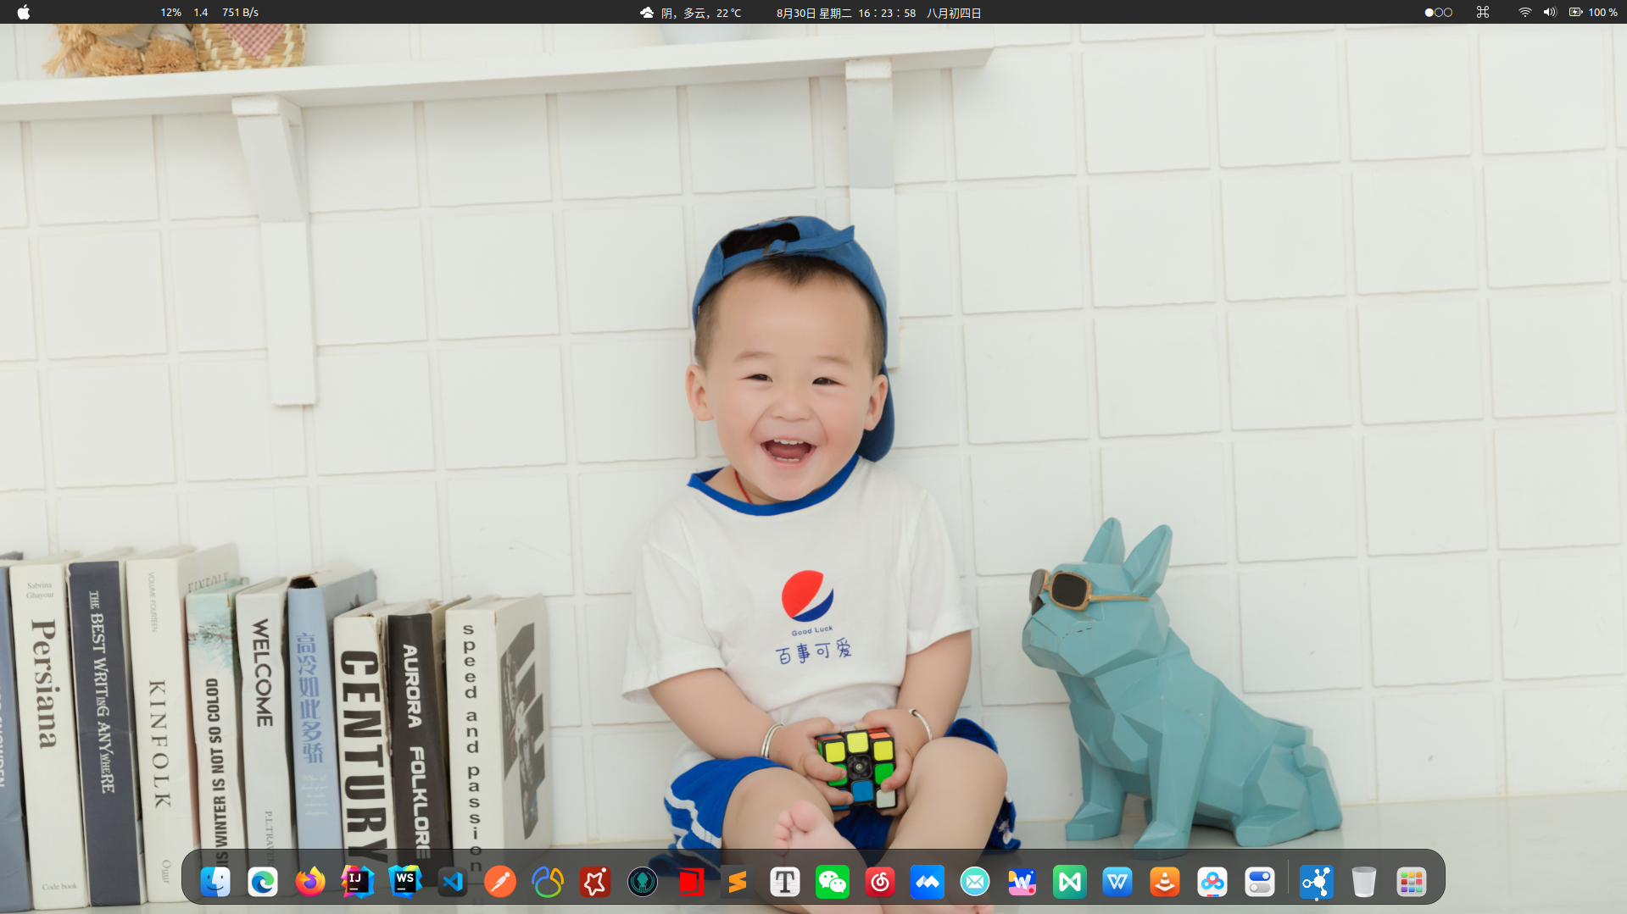Open the blue network-node app icon
The height and width of the screenshot is (914, 1627).
1317,882
